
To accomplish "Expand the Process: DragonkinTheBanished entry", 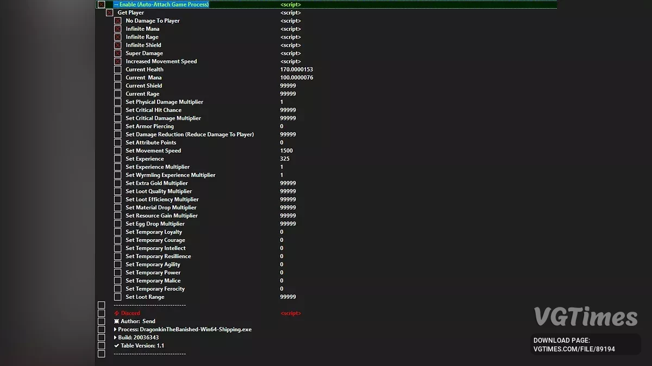I will (x=116, y=330).
